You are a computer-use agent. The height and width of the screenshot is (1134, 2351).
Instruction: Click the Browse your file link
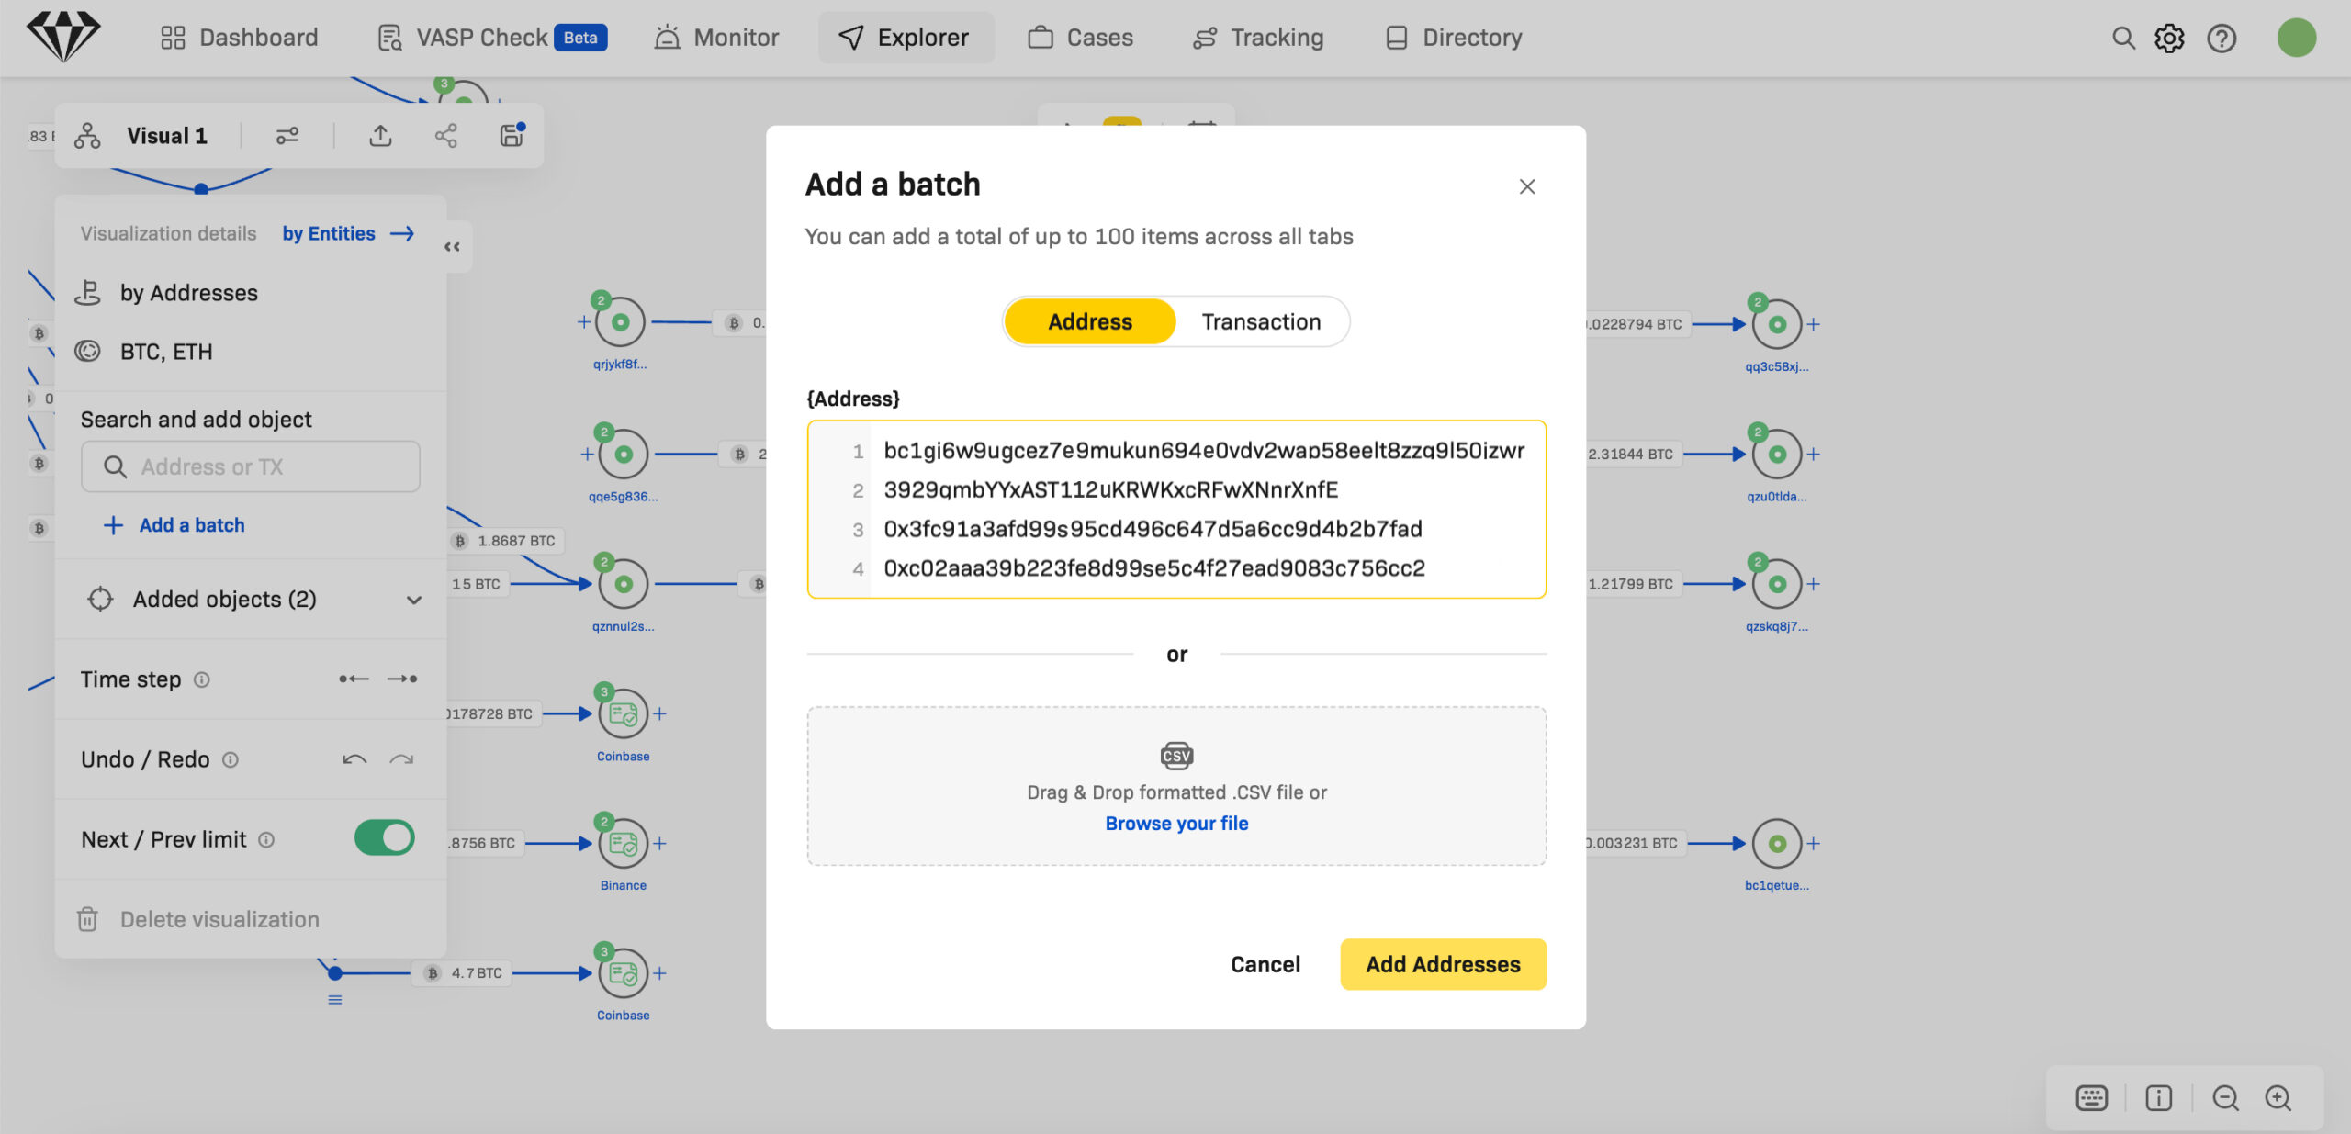point(1176,824)
